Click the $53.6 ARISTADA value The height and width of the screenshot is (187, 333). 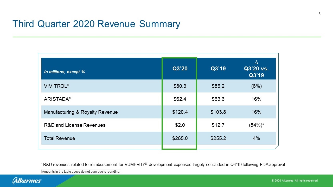(218, 99)
